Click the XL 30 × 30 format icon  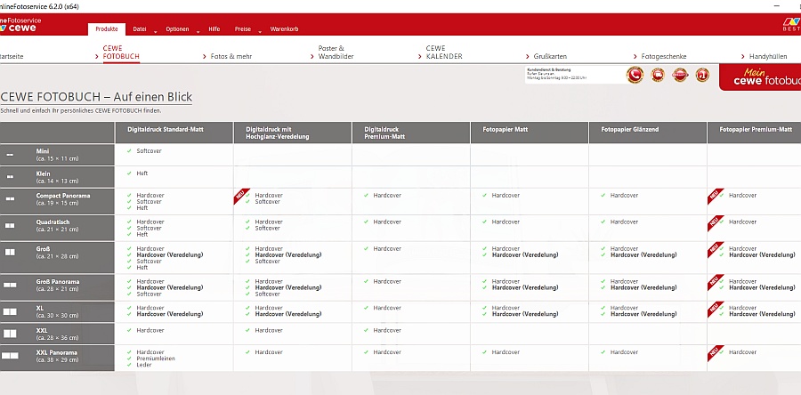pyautogui.click(x=10, y=311)
